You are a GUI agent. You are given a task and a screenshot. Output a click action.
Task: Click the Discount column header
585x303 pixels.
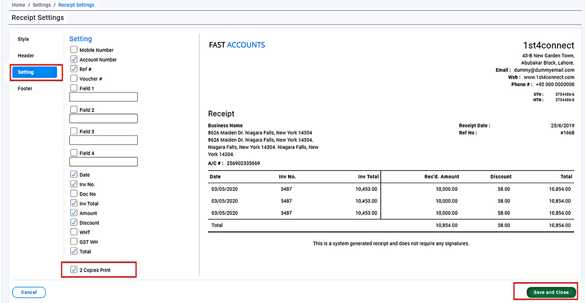tap(501, 176)
